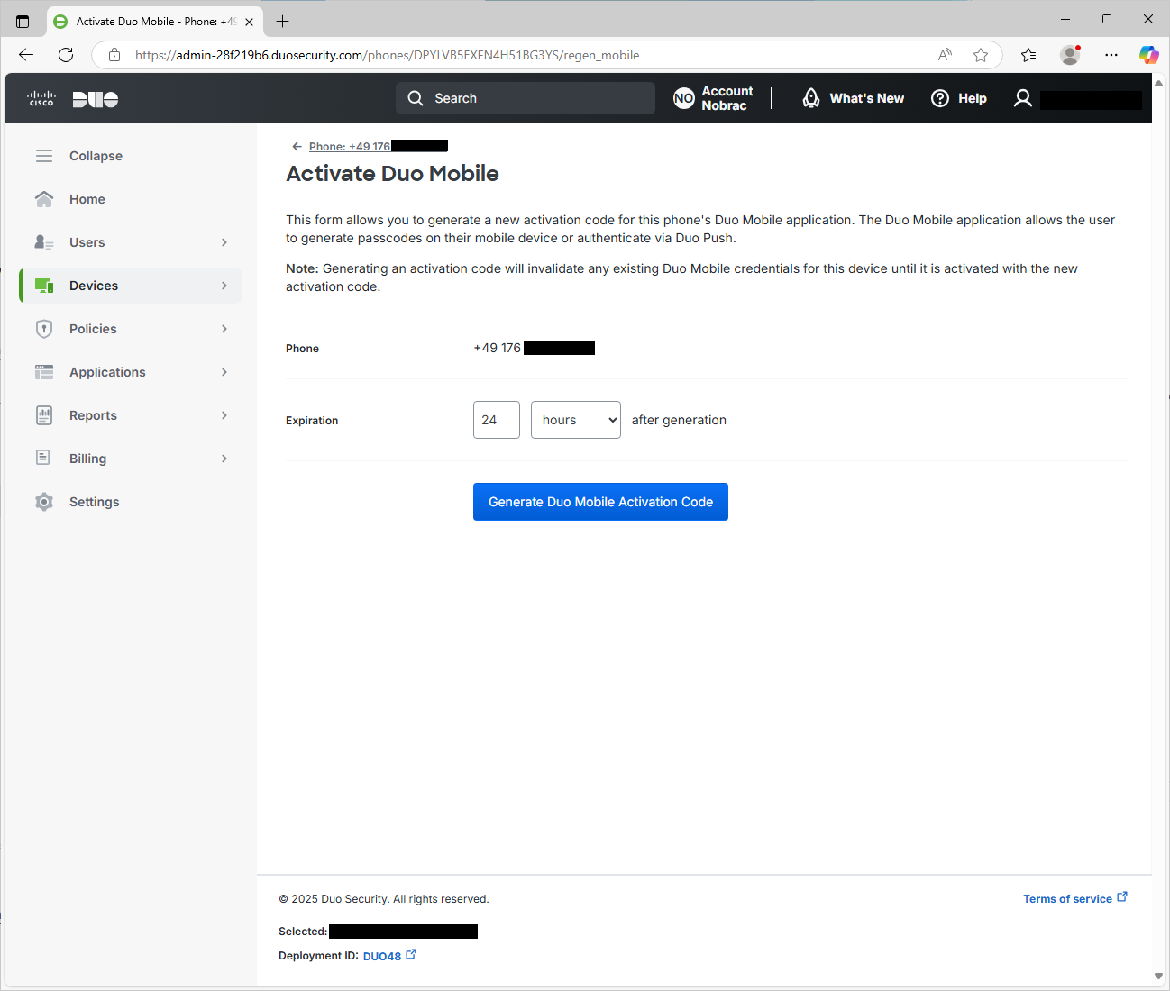Screen dimensions: 1170x991
Task: Click the read aloud icon in address bar
Action: [945, 55]
